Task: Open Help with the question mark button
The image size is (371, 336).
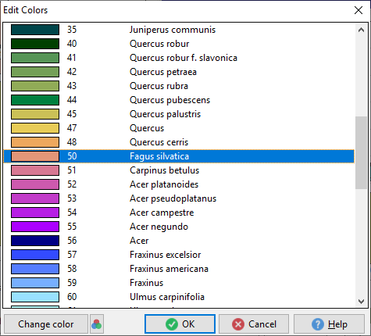Action: click(x=329, y=324)
